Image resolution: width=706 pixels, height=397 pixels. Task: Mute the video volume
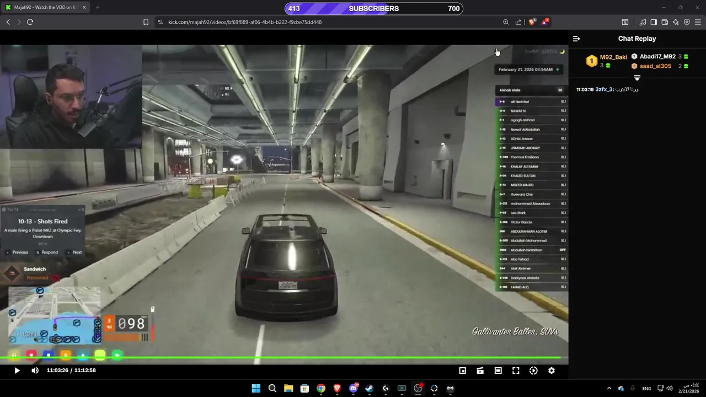pos(35,371)
